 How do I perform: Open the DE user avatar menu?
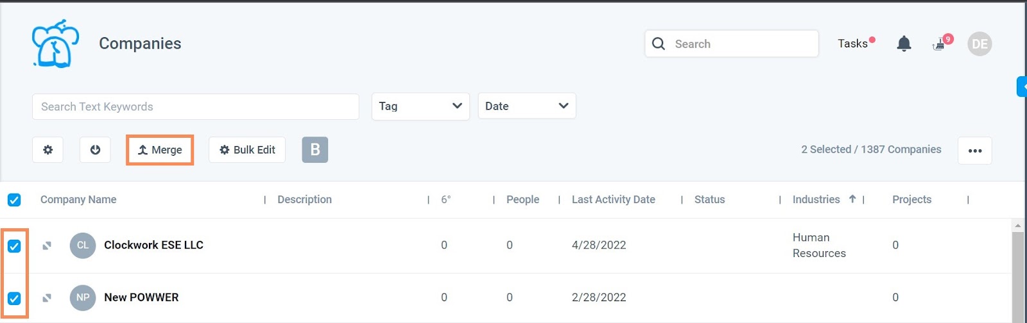point(980,44)
